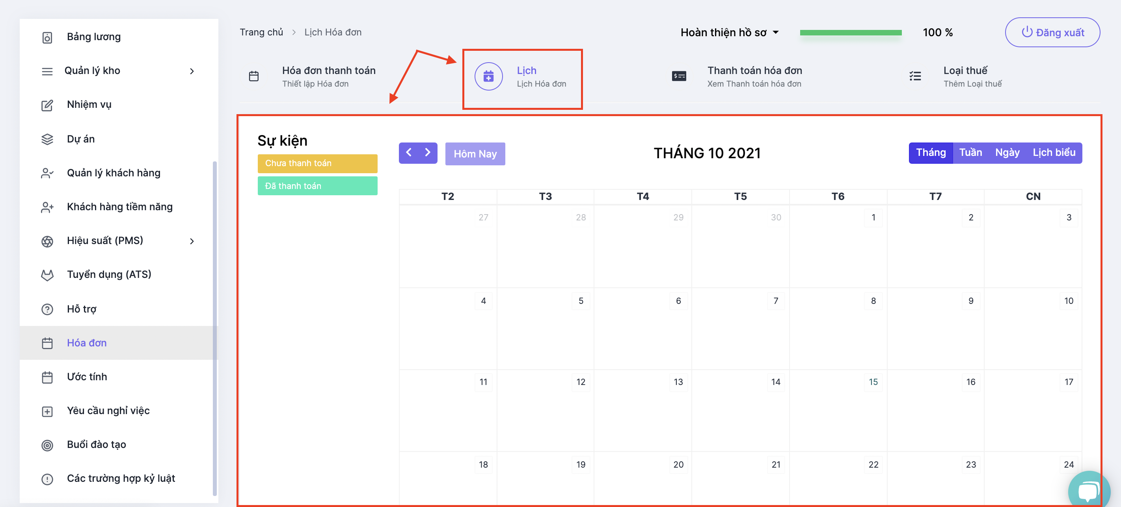1121x507 pixels.
Task: Click the Sự kiện heading
Action: tap(282, 141)
